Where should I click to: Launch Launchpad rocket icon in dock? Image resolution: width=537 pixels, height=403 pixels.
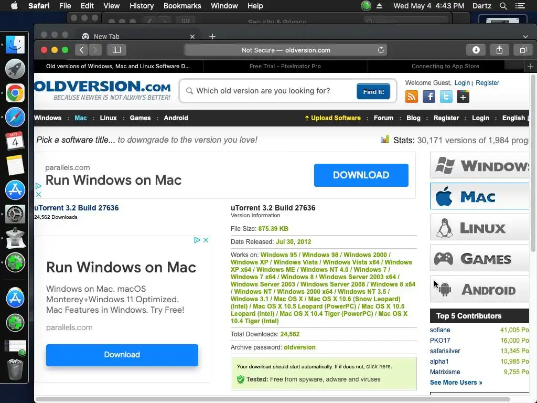(x=15, y=69)
